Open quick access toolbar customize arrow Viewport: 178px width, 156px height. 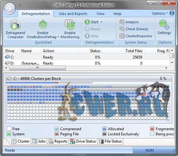pos(20,5)
